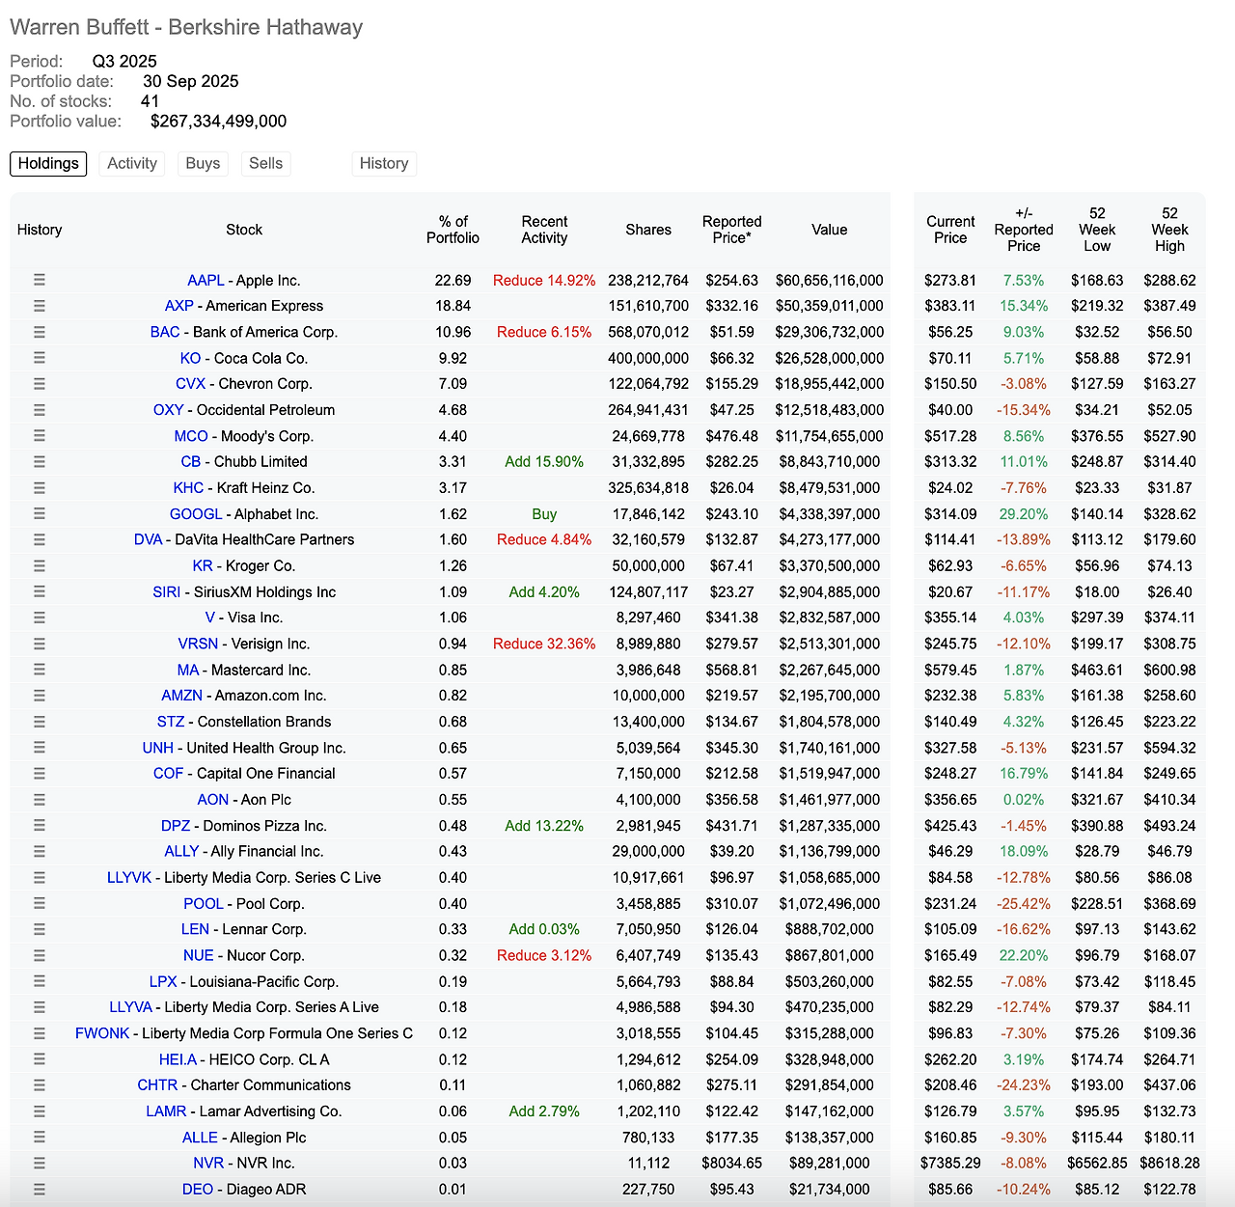Click the 'Stock' column header

coord(244,230)
